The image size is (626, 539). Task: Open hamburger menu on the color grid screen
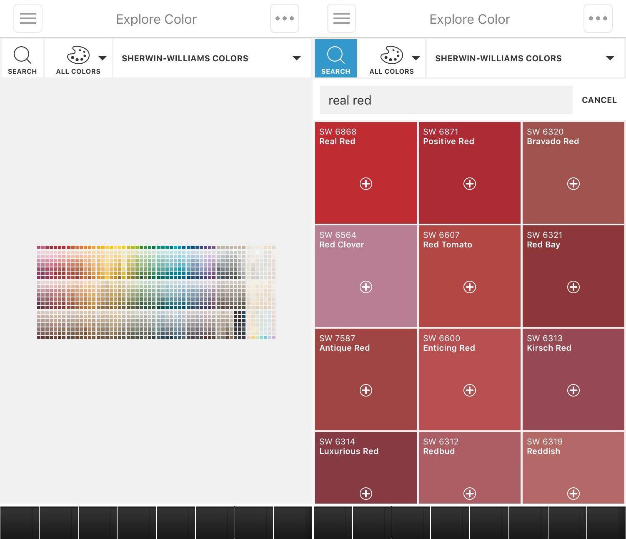point(28,19)
